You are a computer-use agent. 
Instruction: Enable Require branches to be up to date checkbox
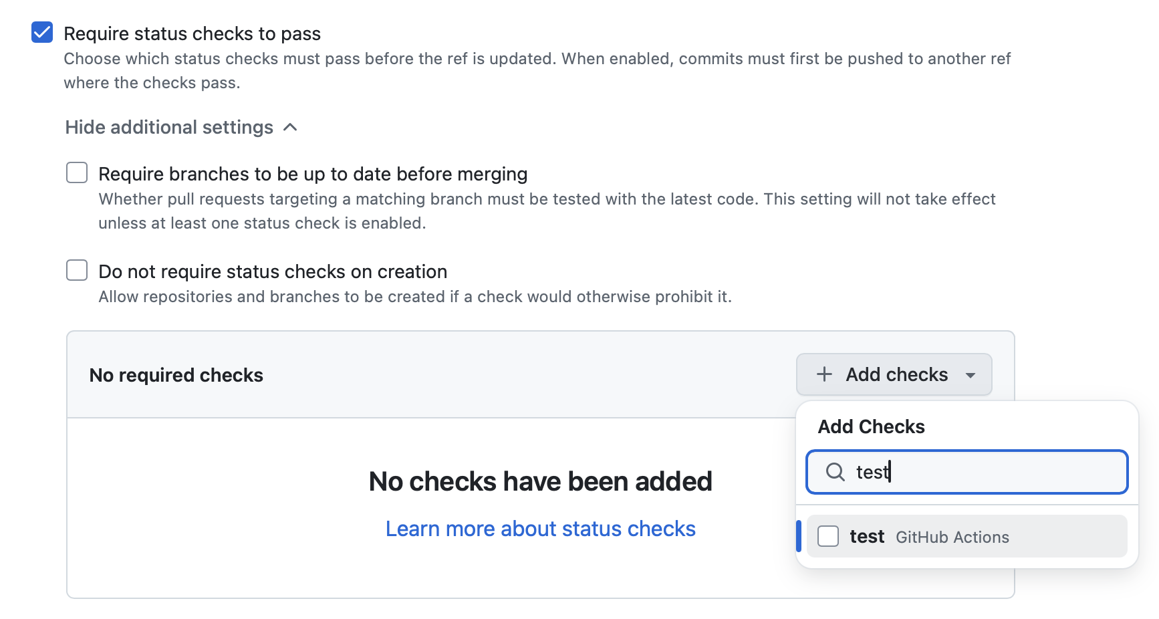tap(77, 172)
